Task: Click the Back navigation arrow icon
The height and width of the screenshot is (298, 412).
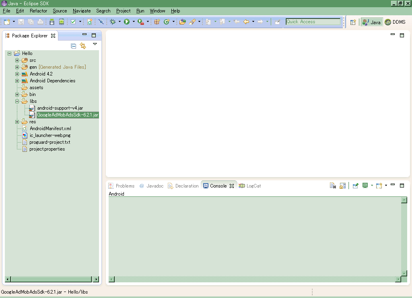Action: tap(246, 22)
